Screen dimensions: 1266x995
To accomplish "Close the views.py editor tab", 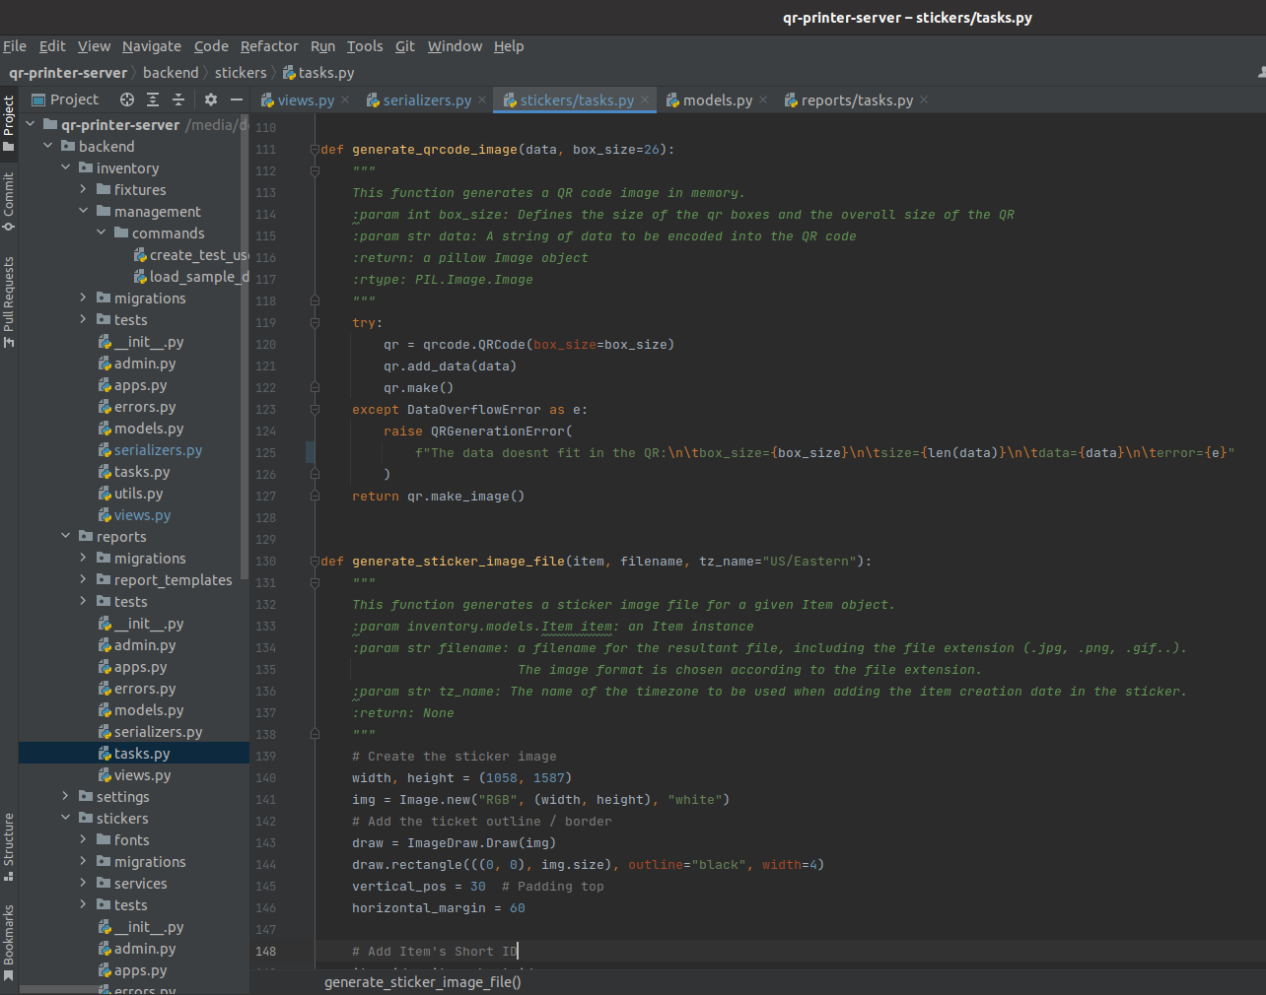I will pos(345,100).
